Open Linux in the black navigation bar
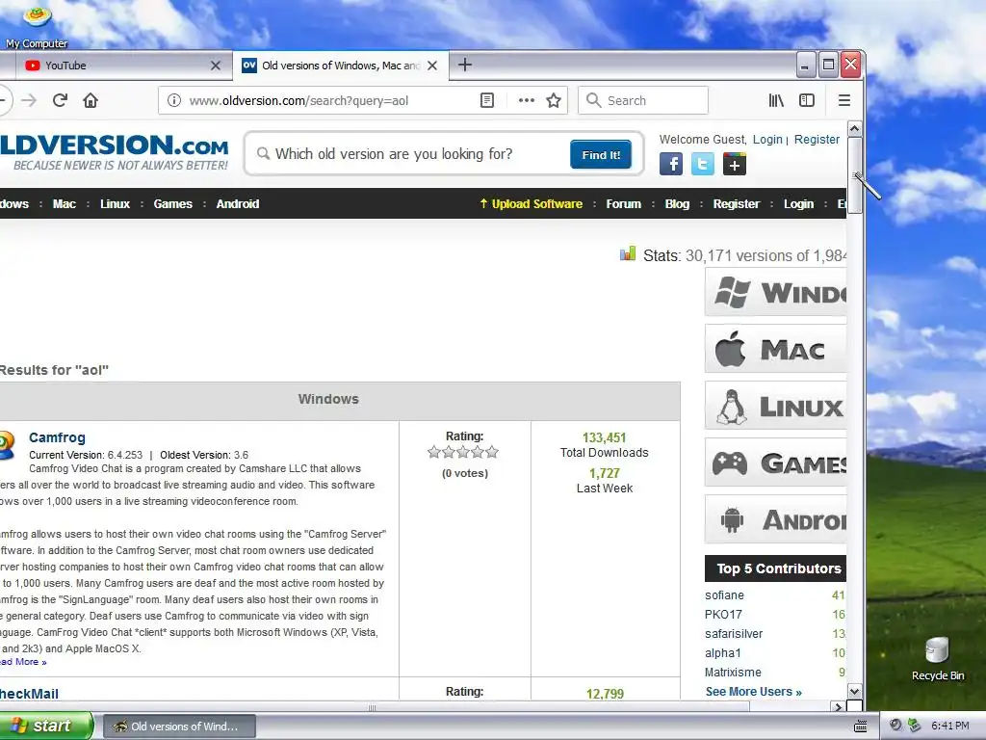This screenshot has width=986, height=740. click(116, 204)
